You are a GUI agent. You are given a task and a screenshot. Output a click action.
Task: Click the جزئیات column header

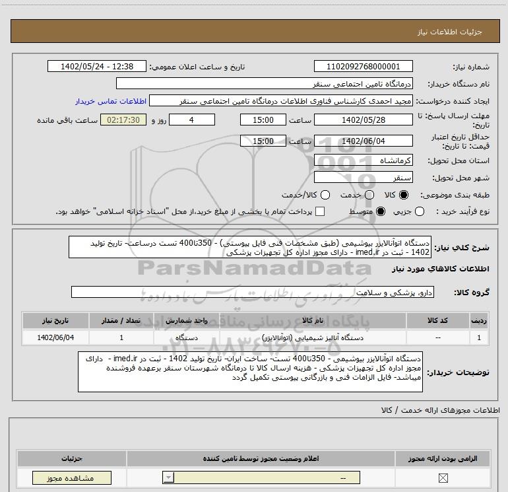point(72,458)
